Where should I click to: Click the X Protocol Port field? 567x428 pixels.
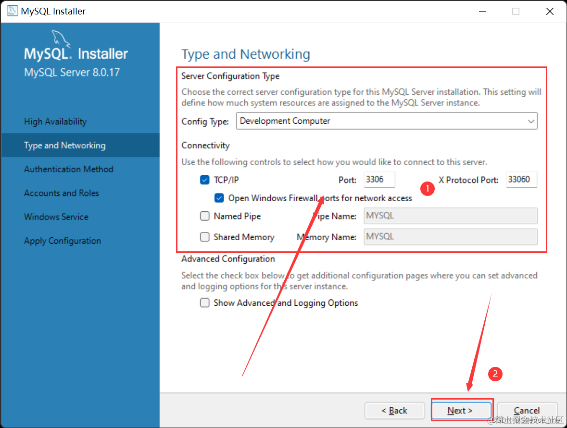click(x=521, y=180)
